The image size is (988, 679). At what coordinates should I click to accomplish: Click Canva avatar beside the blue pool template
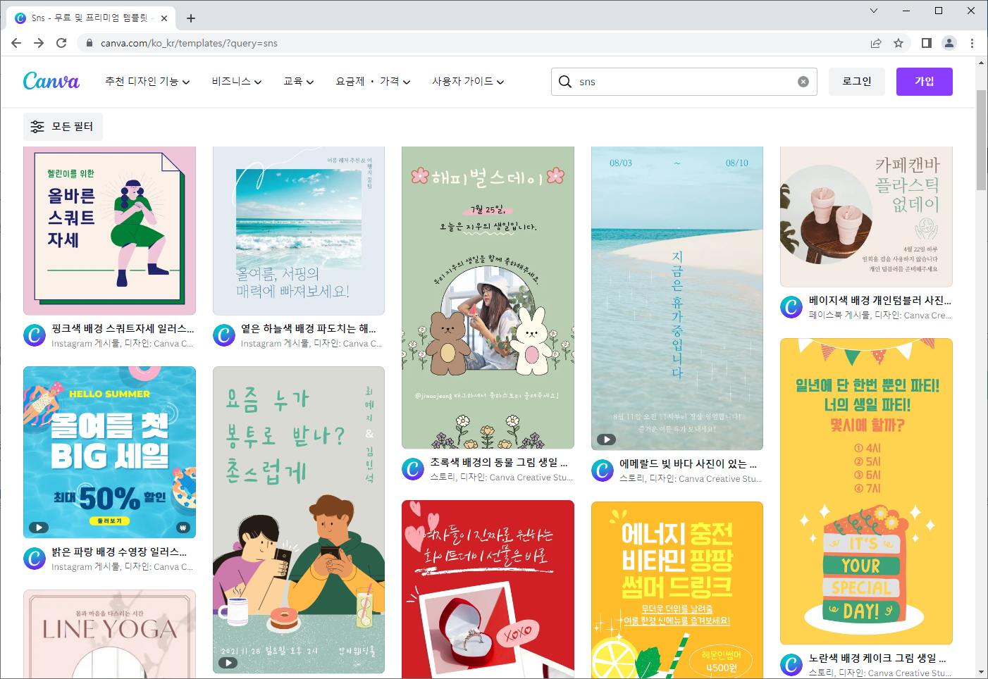[x=35, y=559]
